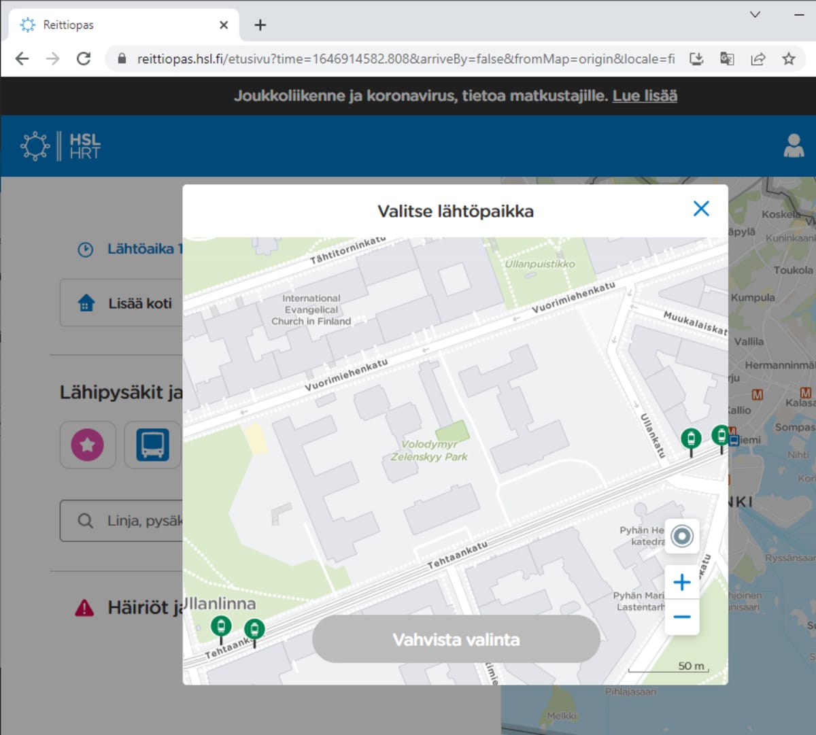This screenshot has width=816, height=735.
Task: Open the Lue lisää link in banner
Action: (644, 96)
